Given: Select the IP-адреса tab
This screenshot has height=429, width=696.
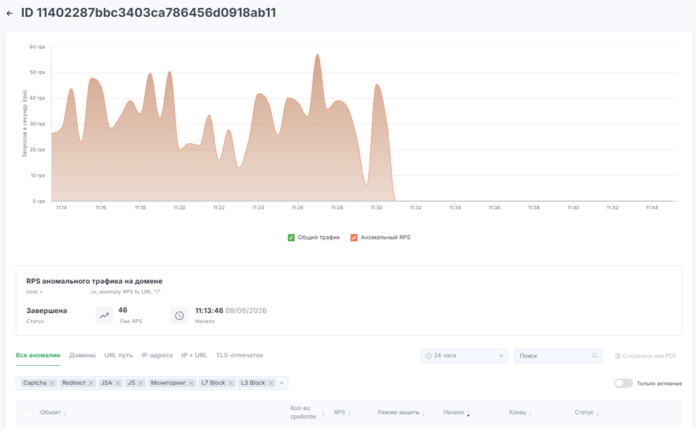Looking at the screenshot, I should (157, 356).
